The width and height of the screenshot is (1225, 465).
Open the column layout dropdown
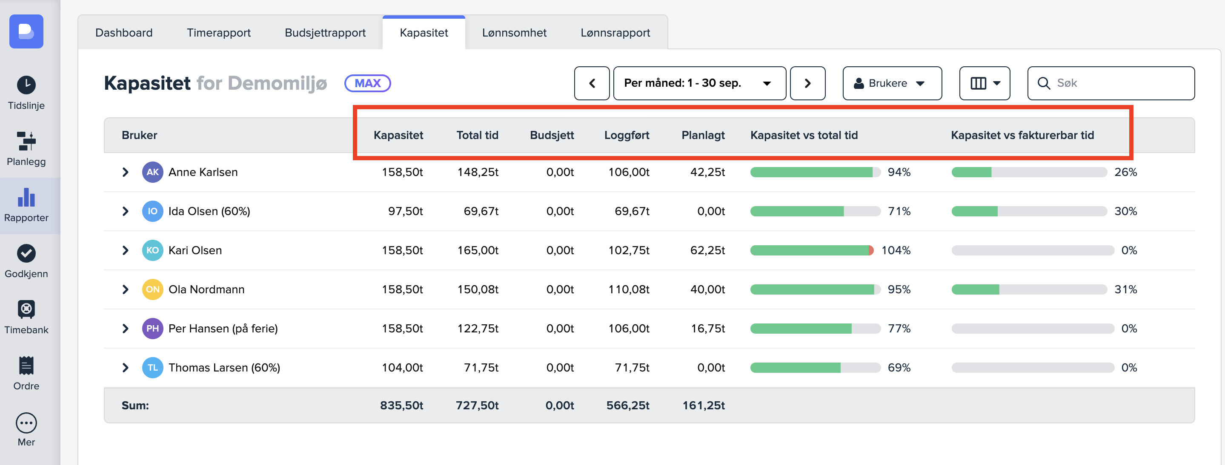click(x=985, y=83)
